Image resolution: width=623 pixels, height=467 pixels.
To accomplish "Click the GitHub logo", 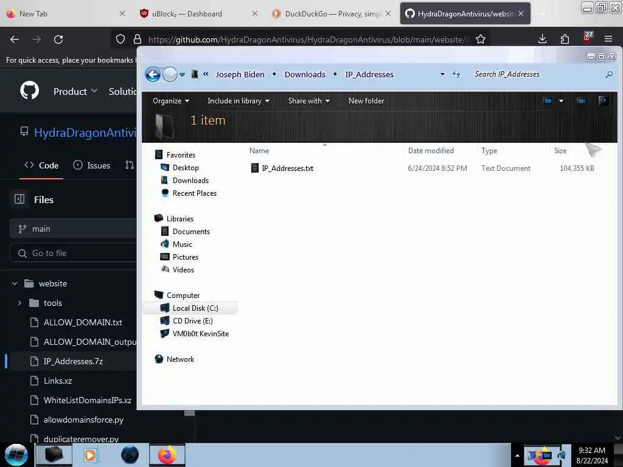I will (x=29, y=91).
